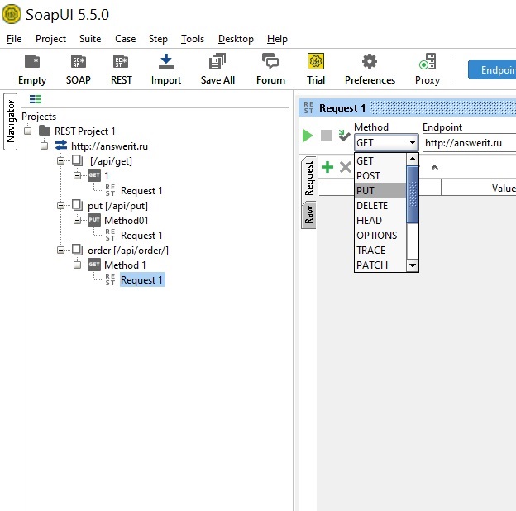This screenshot has width=516, height=511.
Task: Switch to the vertical Raw tab
Action: (308, 214)
